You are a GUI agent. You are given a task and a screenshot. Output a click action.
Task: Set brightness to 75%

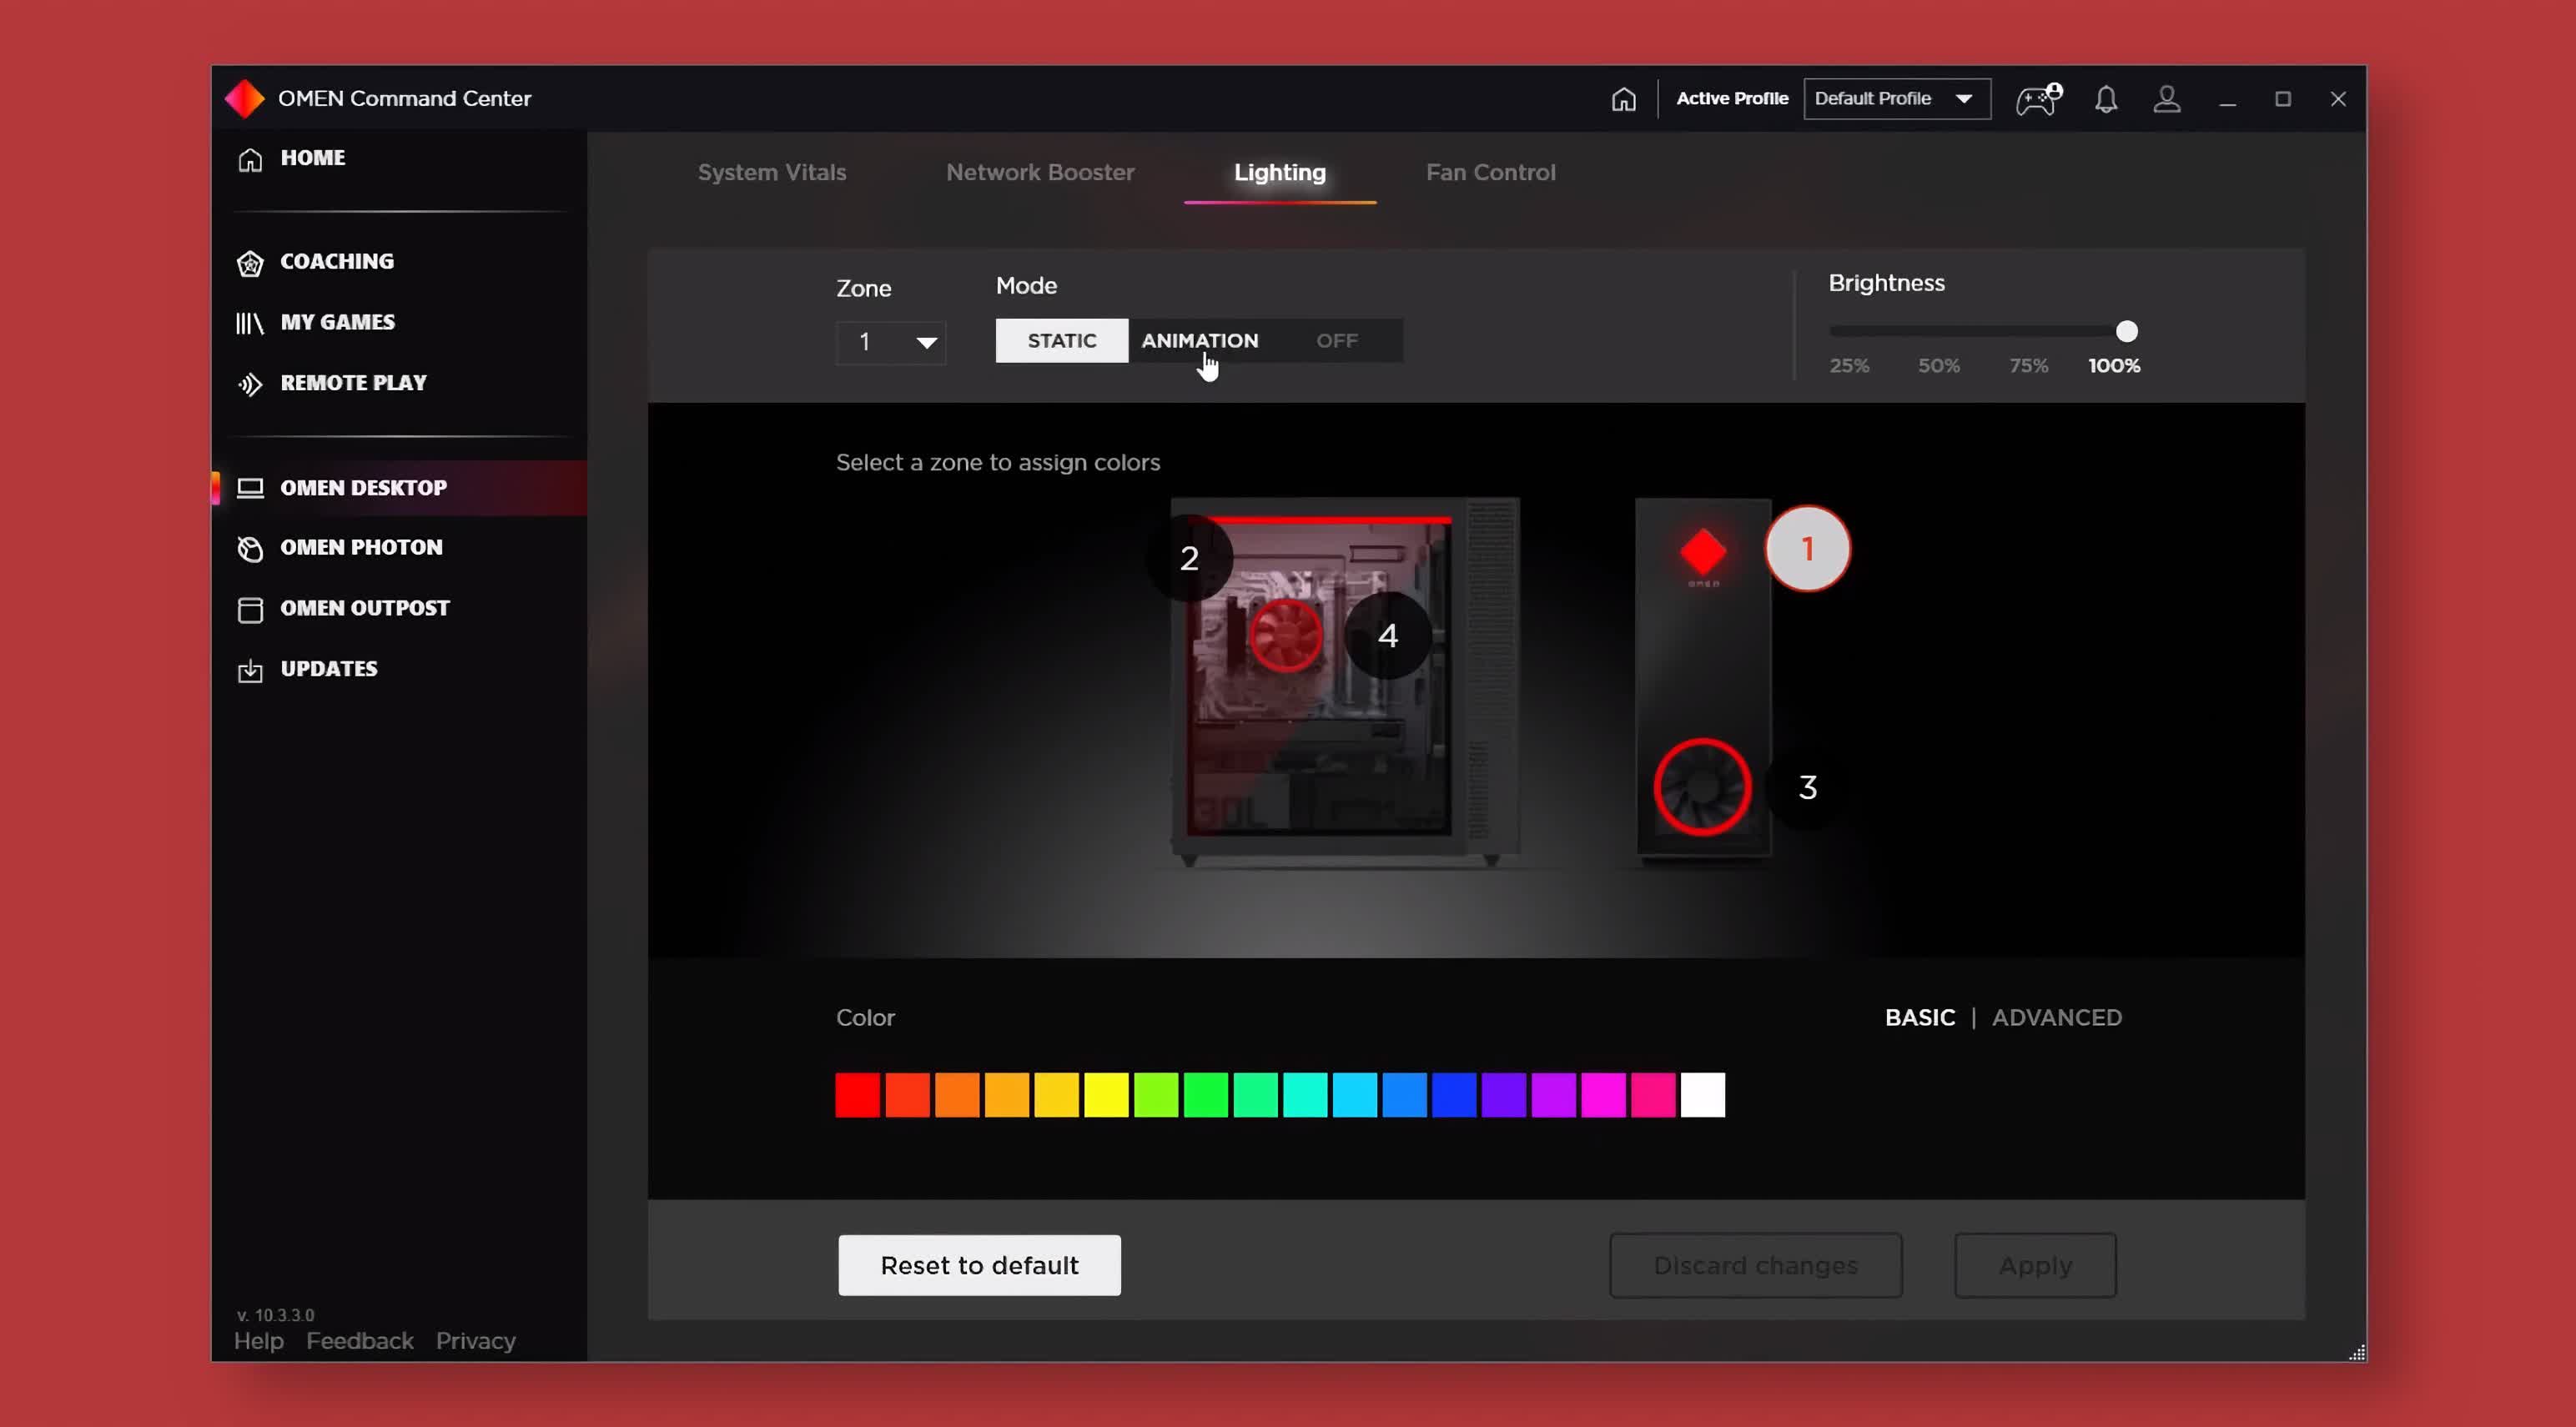coord(2028,366)
